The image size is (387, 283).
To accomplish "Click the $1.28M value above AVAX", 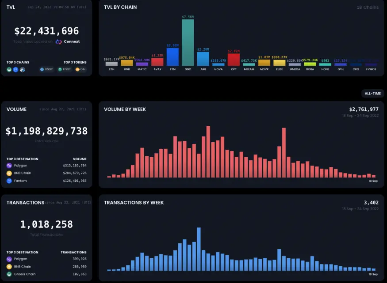I will click(x=157, y=56).
